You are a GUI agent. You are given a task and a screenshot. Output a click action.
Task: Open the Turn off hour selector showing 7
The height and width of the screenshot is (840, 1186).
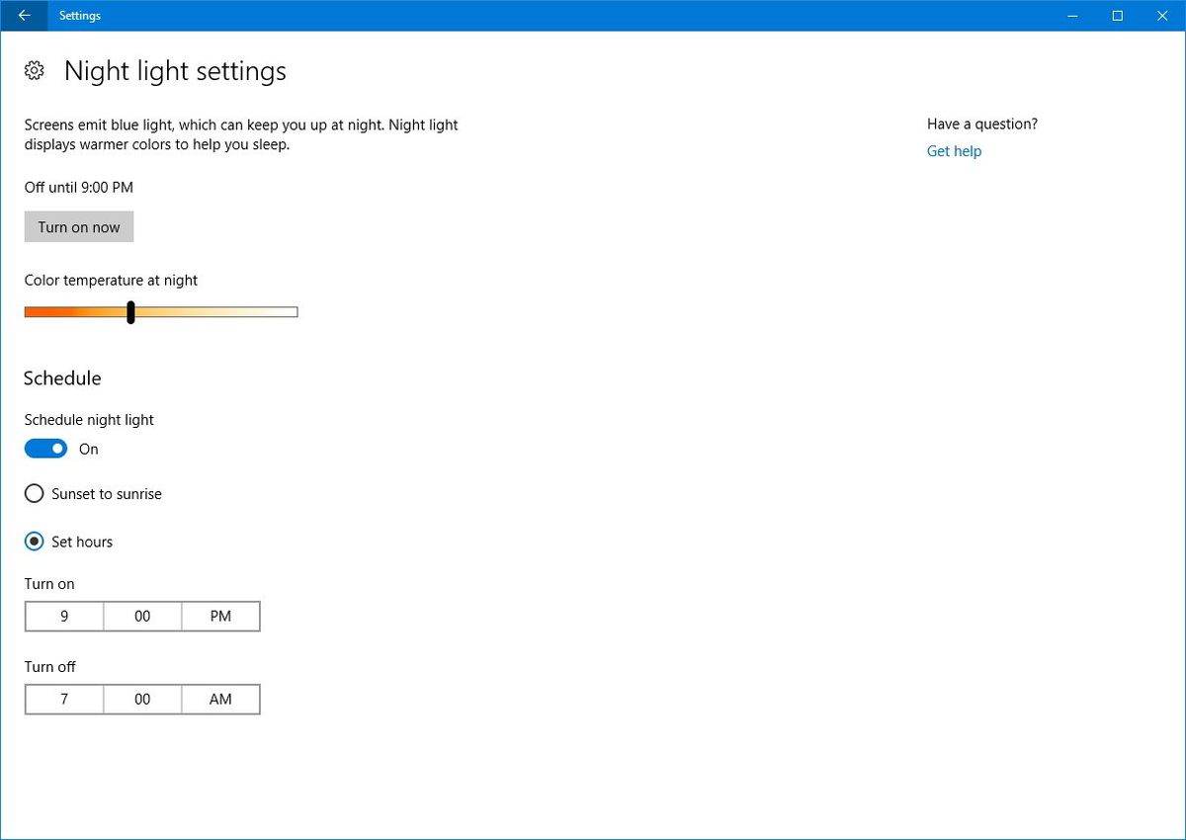[63, 699]
